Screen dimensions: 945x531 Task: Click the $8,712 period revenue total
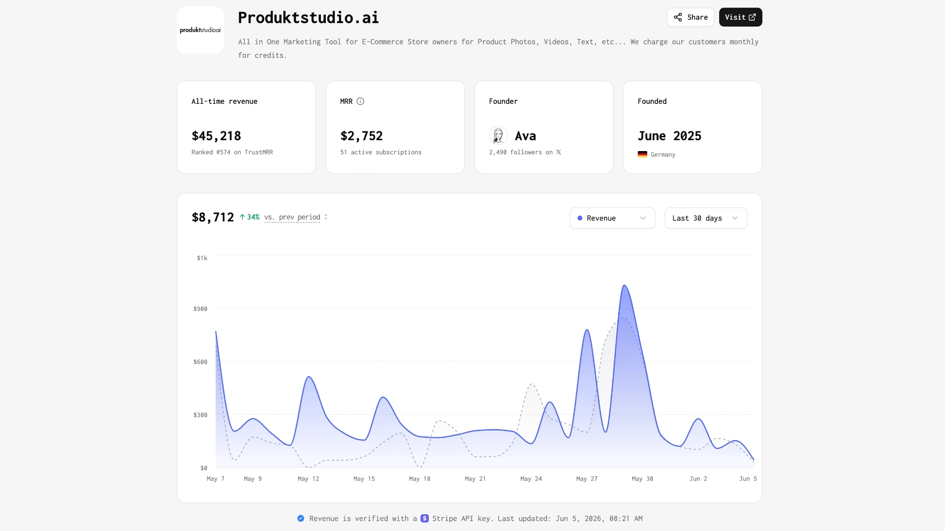(213, 217)
